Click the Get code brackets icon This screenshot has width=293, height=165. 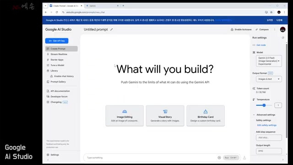254,45
